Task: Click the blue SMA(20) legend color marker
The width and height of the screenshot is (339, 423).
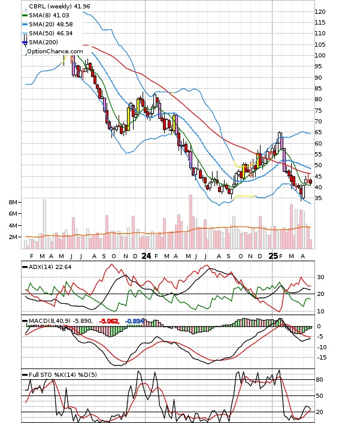Action: point(25,25)
